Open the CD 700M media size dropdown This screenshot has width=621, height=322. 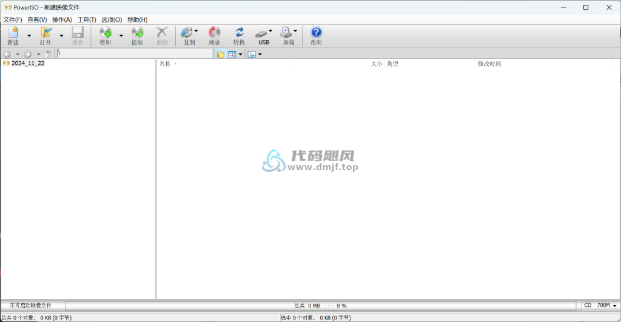click(x=601, y=306)
